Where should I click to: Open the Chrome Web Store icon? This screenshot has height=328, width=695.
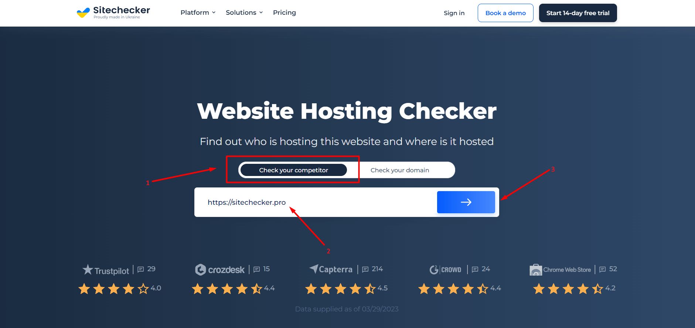pyautogui.click(x=535, y=270)
